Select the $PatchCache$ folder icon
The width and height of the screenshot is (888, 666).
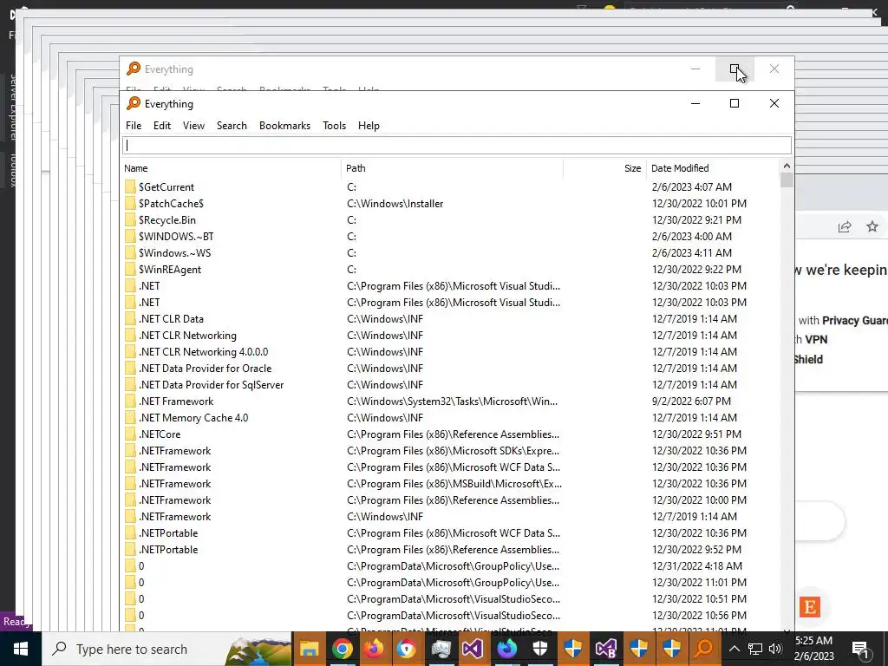tap(130, 203)
